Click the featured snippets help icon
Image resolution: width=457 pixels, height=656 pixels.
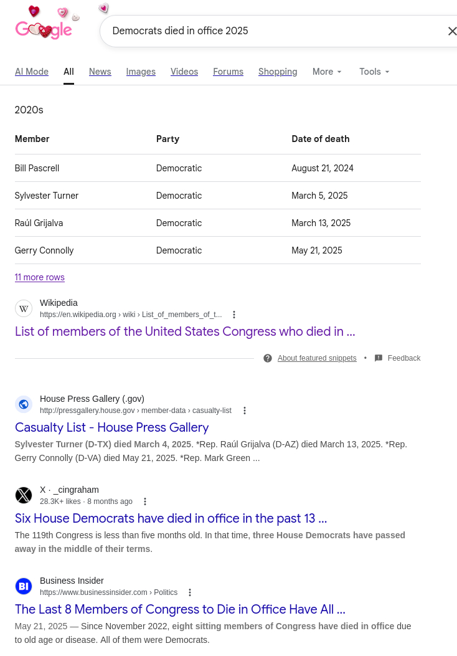[x=268, y=358]
